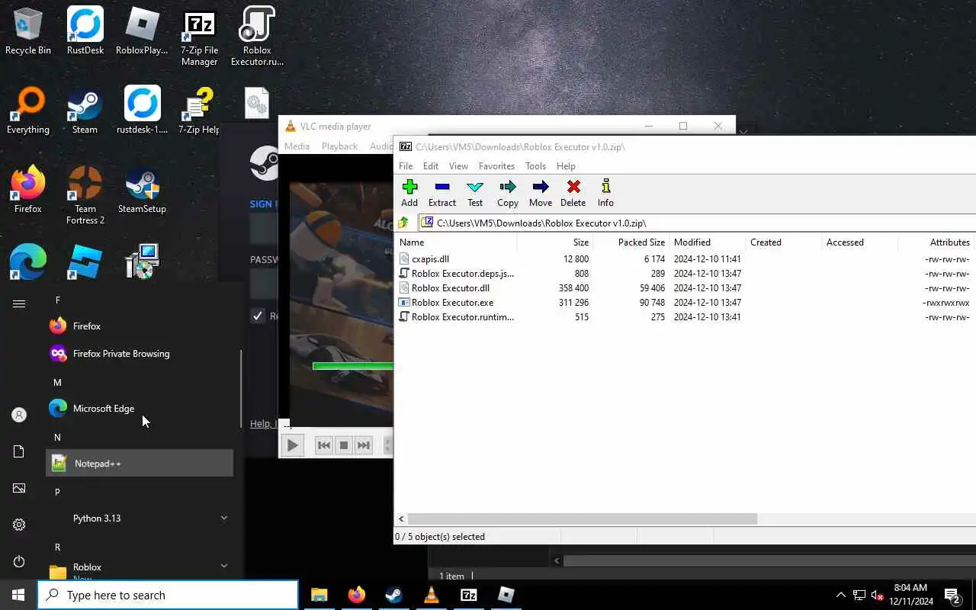976x610 pixels.
Task: Switch to VLC on the taskbar
Action: pos(432,595)
